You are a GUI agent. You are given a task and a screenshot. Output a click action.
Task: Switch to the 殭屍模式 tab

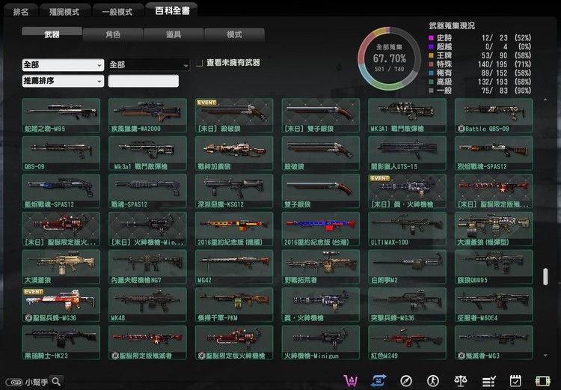tap(64, 11)
